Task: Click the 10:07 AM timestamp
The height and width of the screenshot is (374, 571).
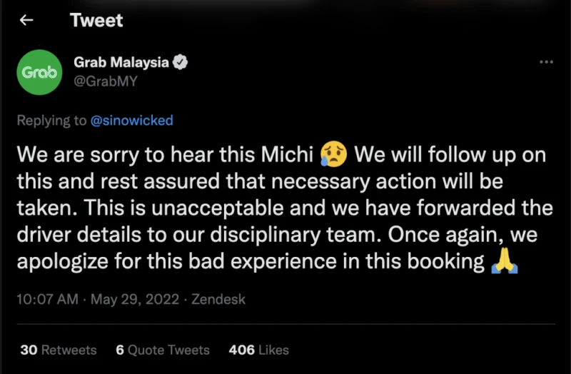Action: click(46, 299)
